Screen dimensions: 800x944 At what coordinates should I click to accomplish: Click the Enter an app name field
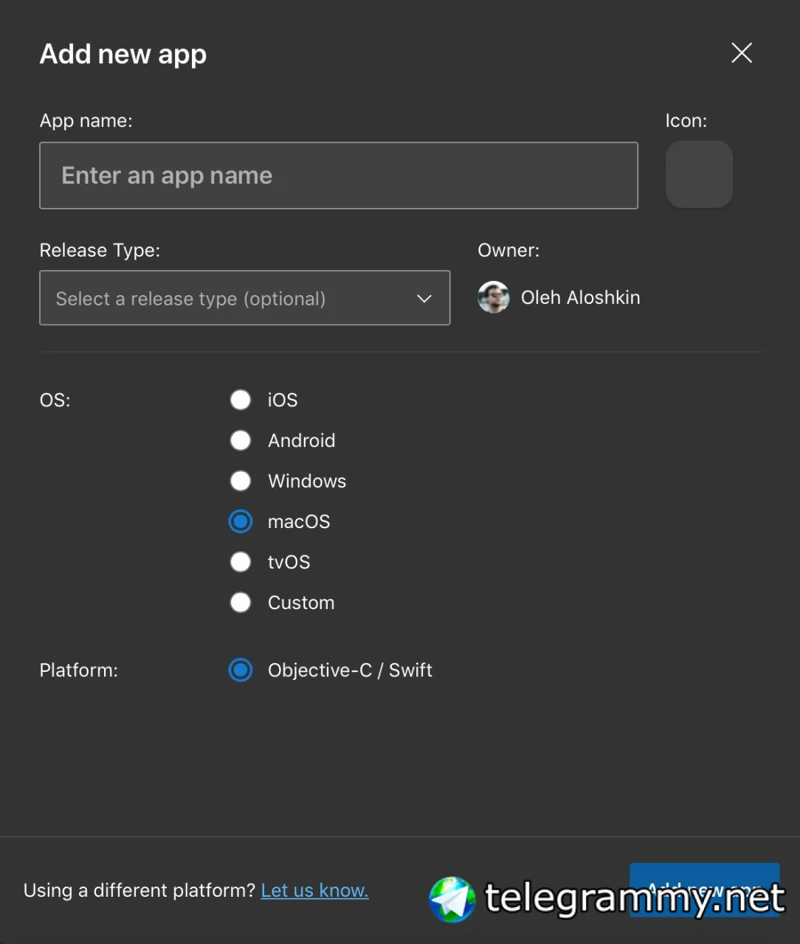tap(338, 176)
